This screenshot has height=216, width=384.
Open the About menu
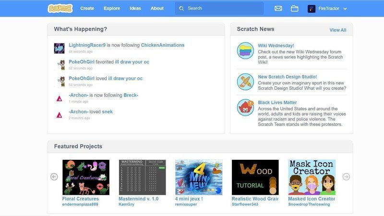157,8
